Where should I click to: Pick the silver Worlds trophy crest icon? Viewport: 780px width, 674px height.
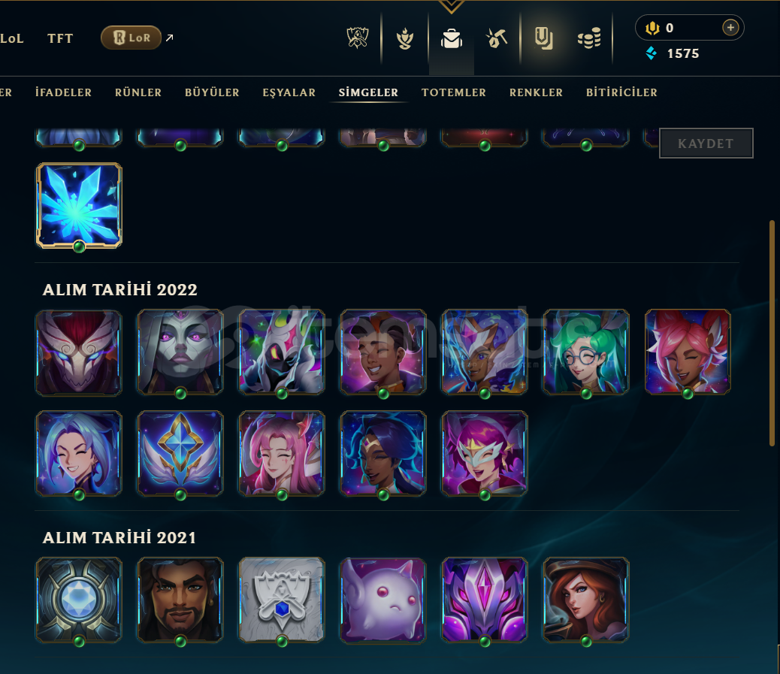click(x=282, y=600)
